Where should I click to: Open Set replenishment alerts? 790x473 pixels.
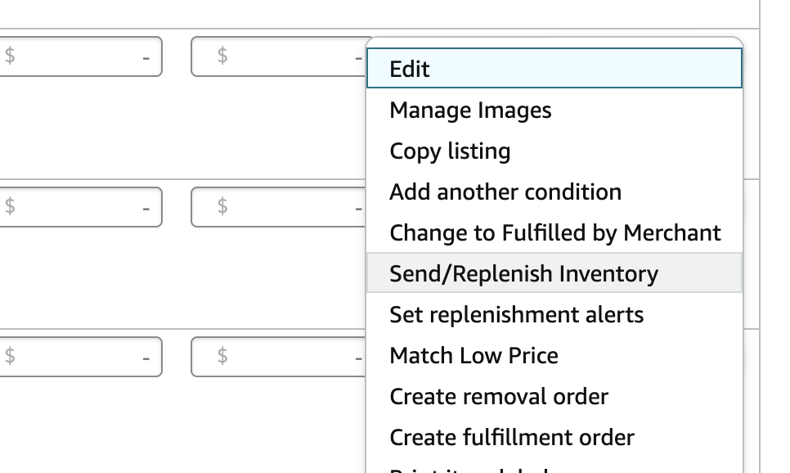(x=517, y=314)
